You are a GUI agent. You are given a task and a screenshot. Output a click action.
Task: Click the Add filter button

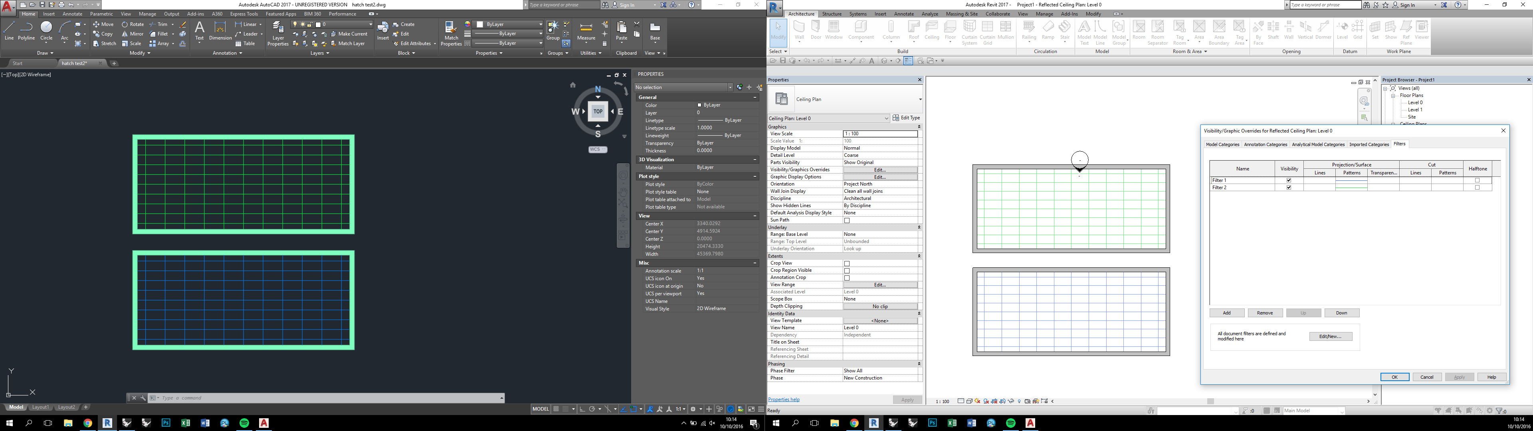[1226, 313]
